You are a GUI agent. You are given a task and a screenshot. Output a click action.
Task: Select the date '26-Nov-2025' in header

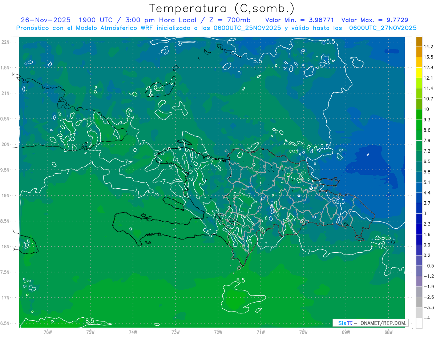click(45, 20)
